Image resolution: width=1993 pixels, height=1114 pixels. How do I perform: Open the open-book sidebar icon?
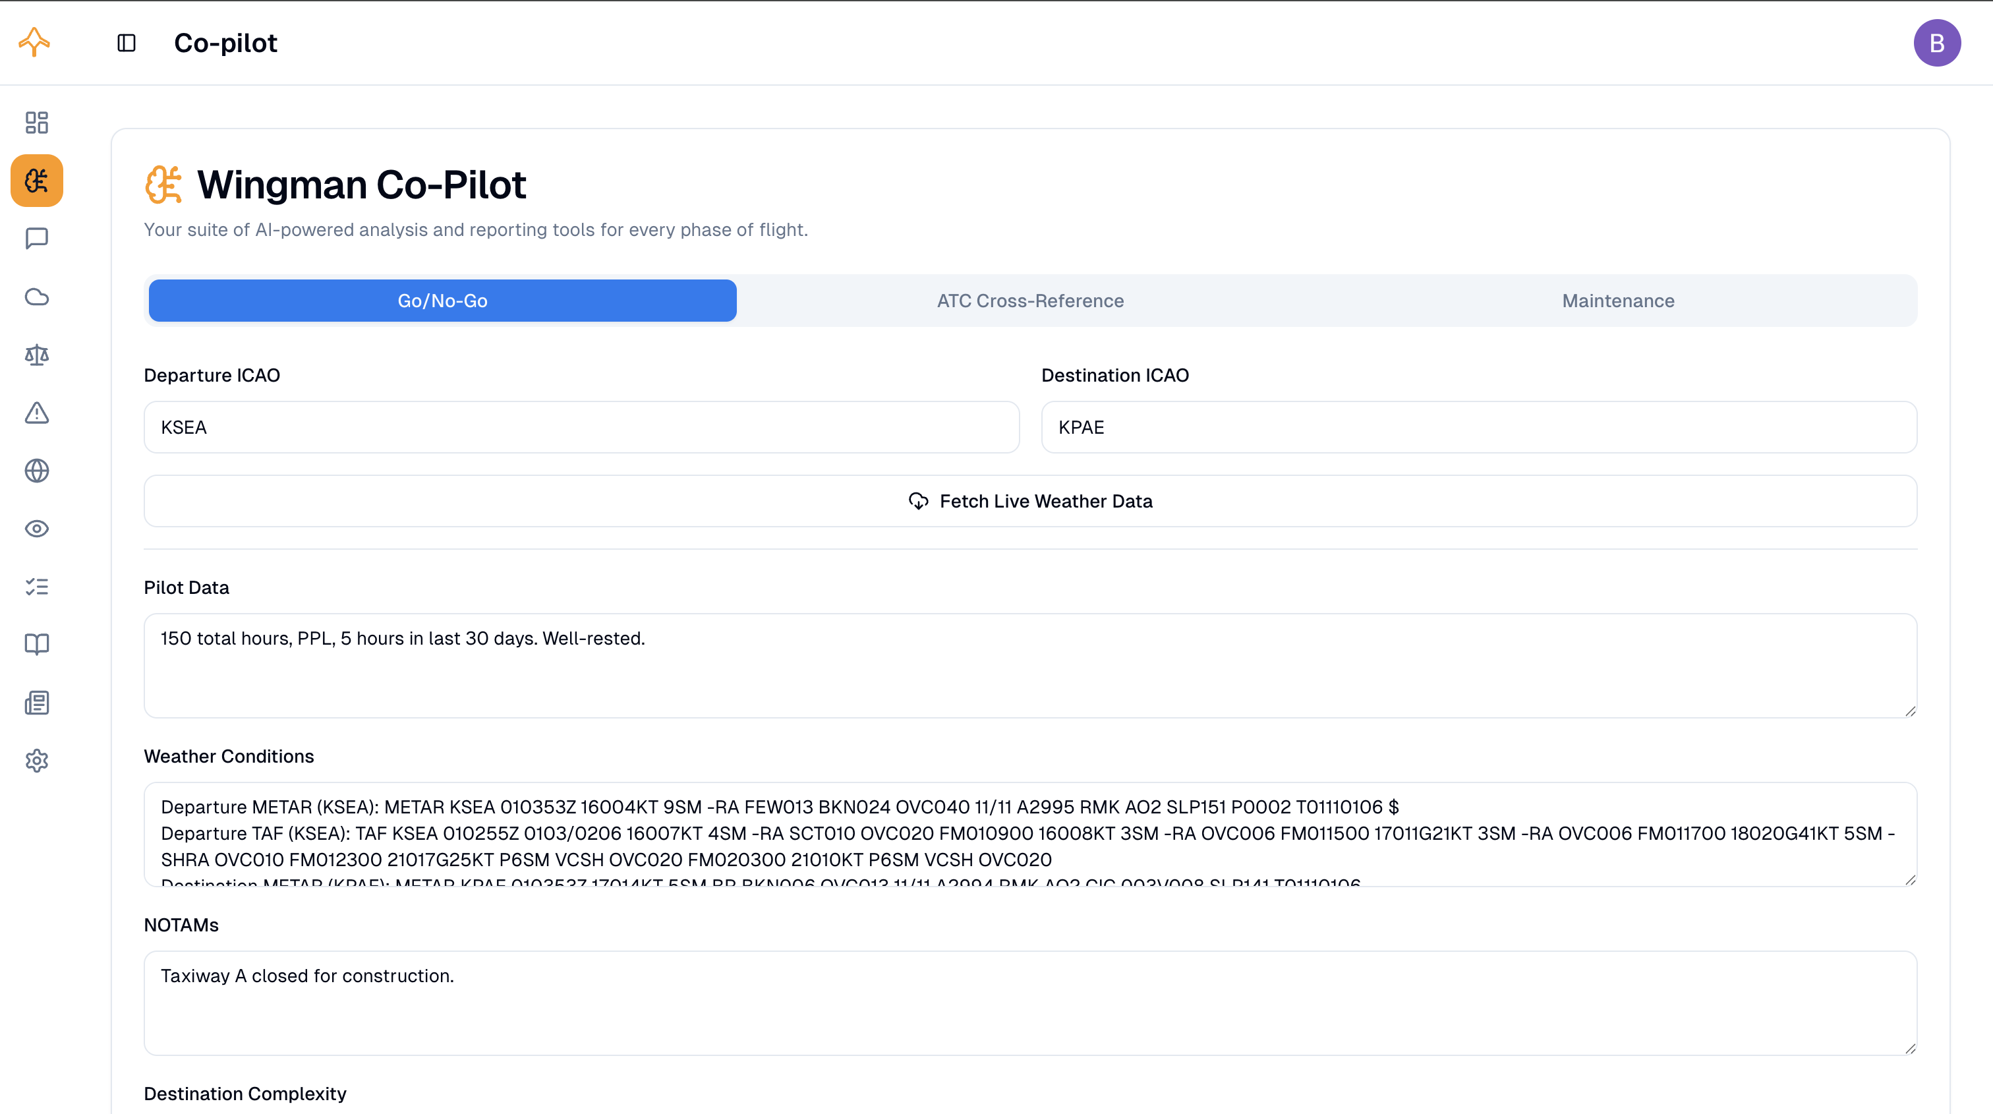click(36, 645)
